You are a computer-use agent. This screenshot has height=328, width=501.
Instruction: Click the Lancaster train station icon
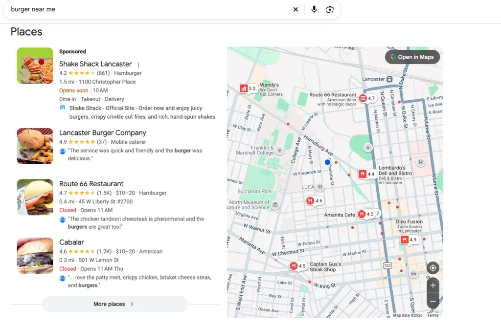click(389, 79)
